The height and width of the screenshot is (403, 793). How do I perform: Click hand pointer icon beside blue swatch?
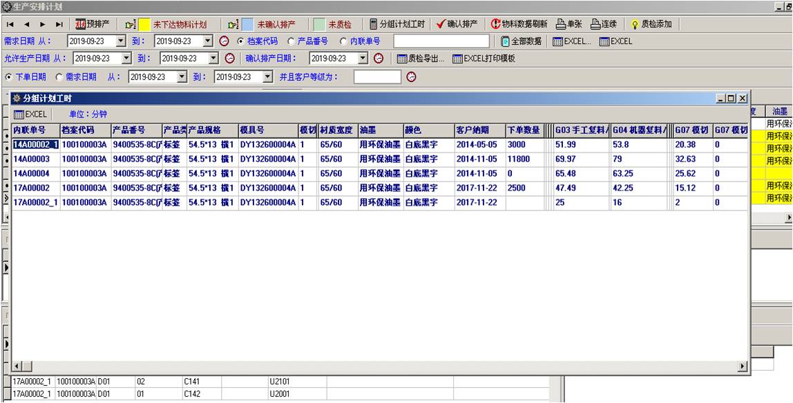pyautogui.click(x=233, y=24)
